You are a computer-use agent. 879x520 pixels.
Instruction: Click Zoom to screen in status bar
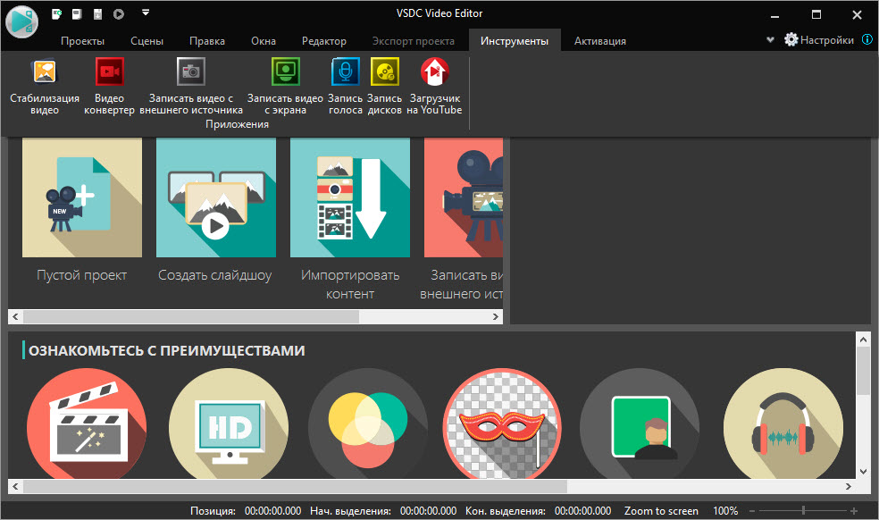(661, 511)
